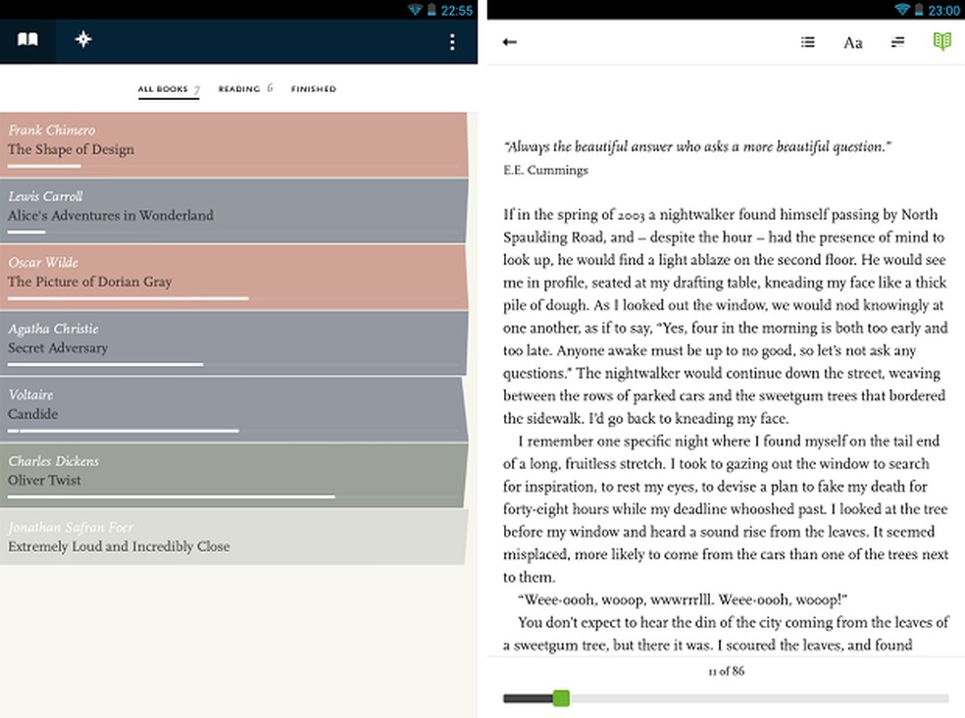Screen dimensions: 965x718
Task: Open the Aa font settings
Action: tap(852, 42)
